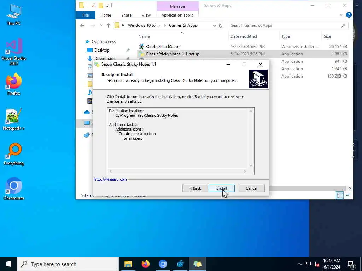Open the http://winaero.com link
This screenshot has width=362, height=271.
110,179
